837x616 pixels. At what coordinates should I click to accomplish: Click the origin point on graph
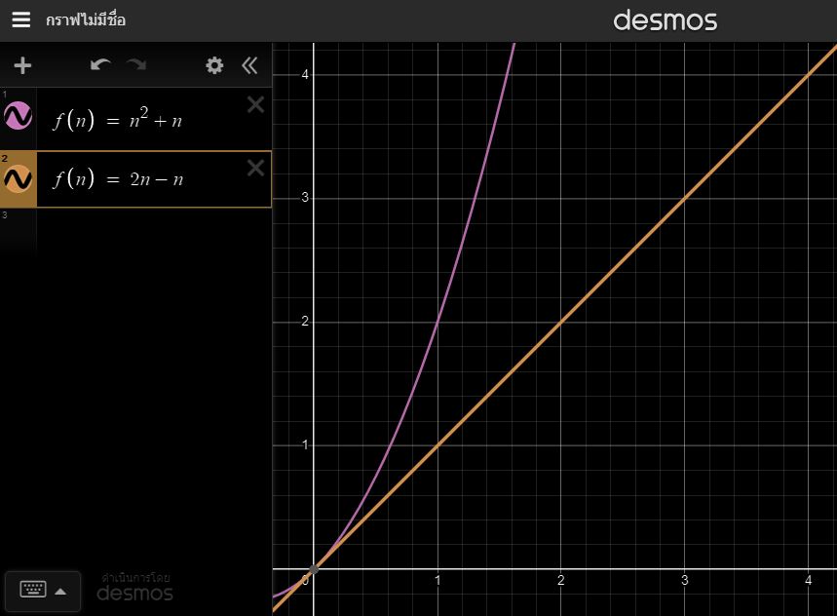[x=313, y=569]
